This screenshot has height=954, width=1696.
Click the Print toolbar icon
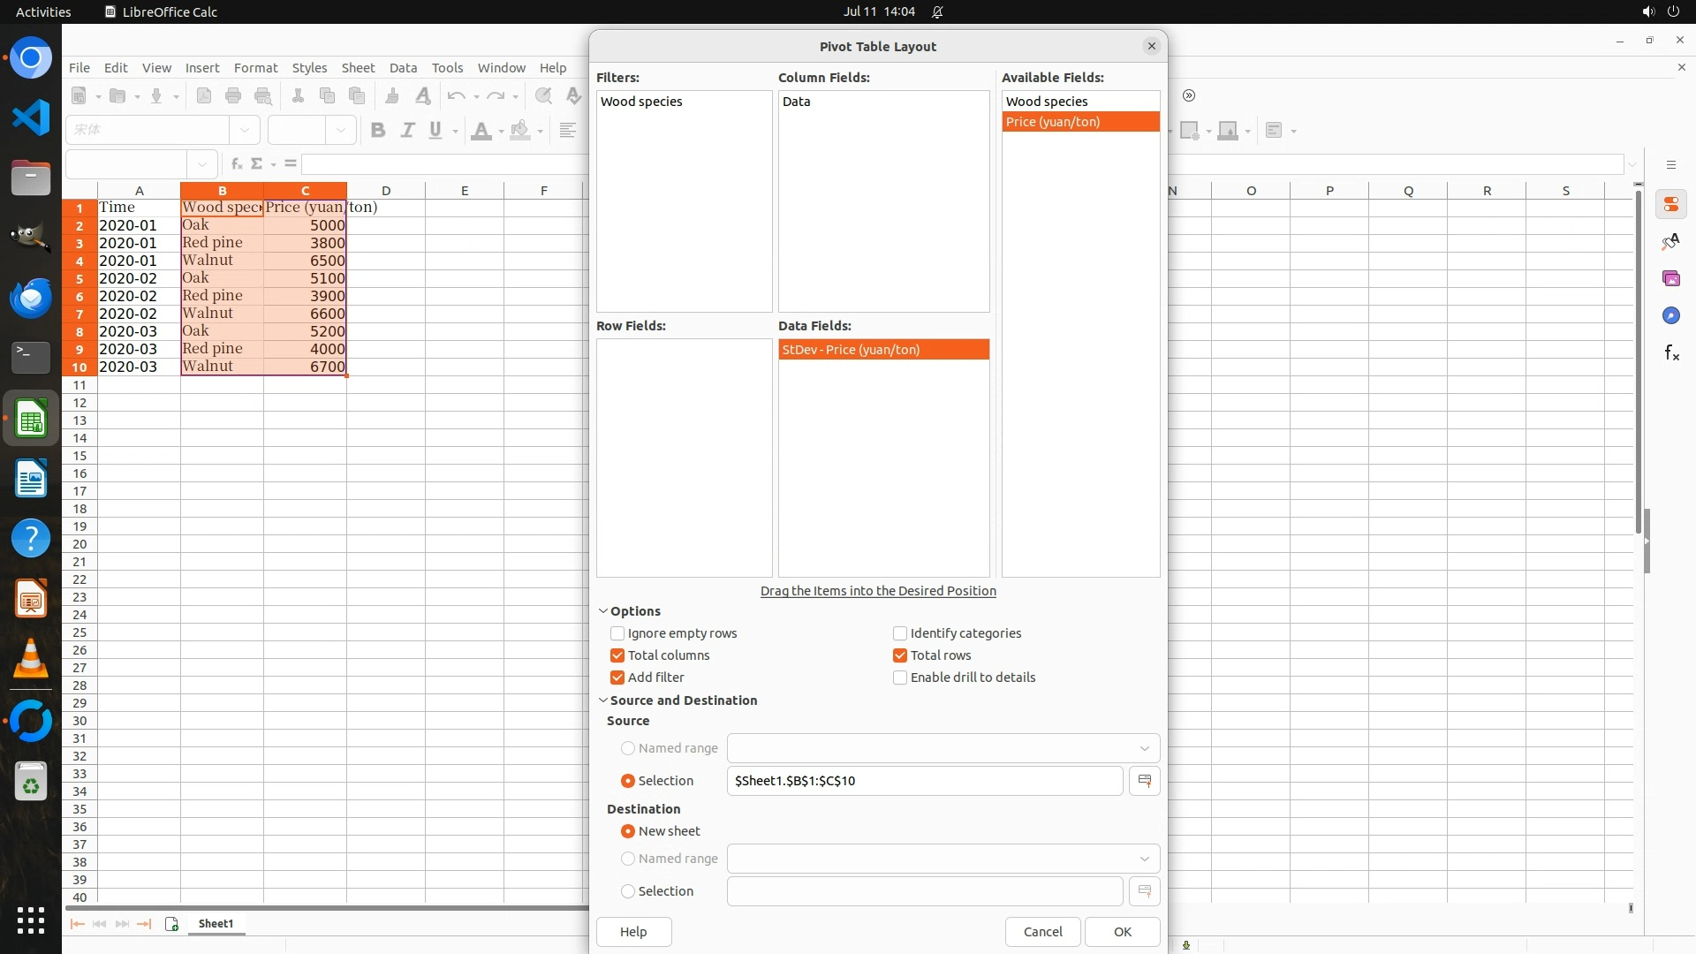[233, 96]
